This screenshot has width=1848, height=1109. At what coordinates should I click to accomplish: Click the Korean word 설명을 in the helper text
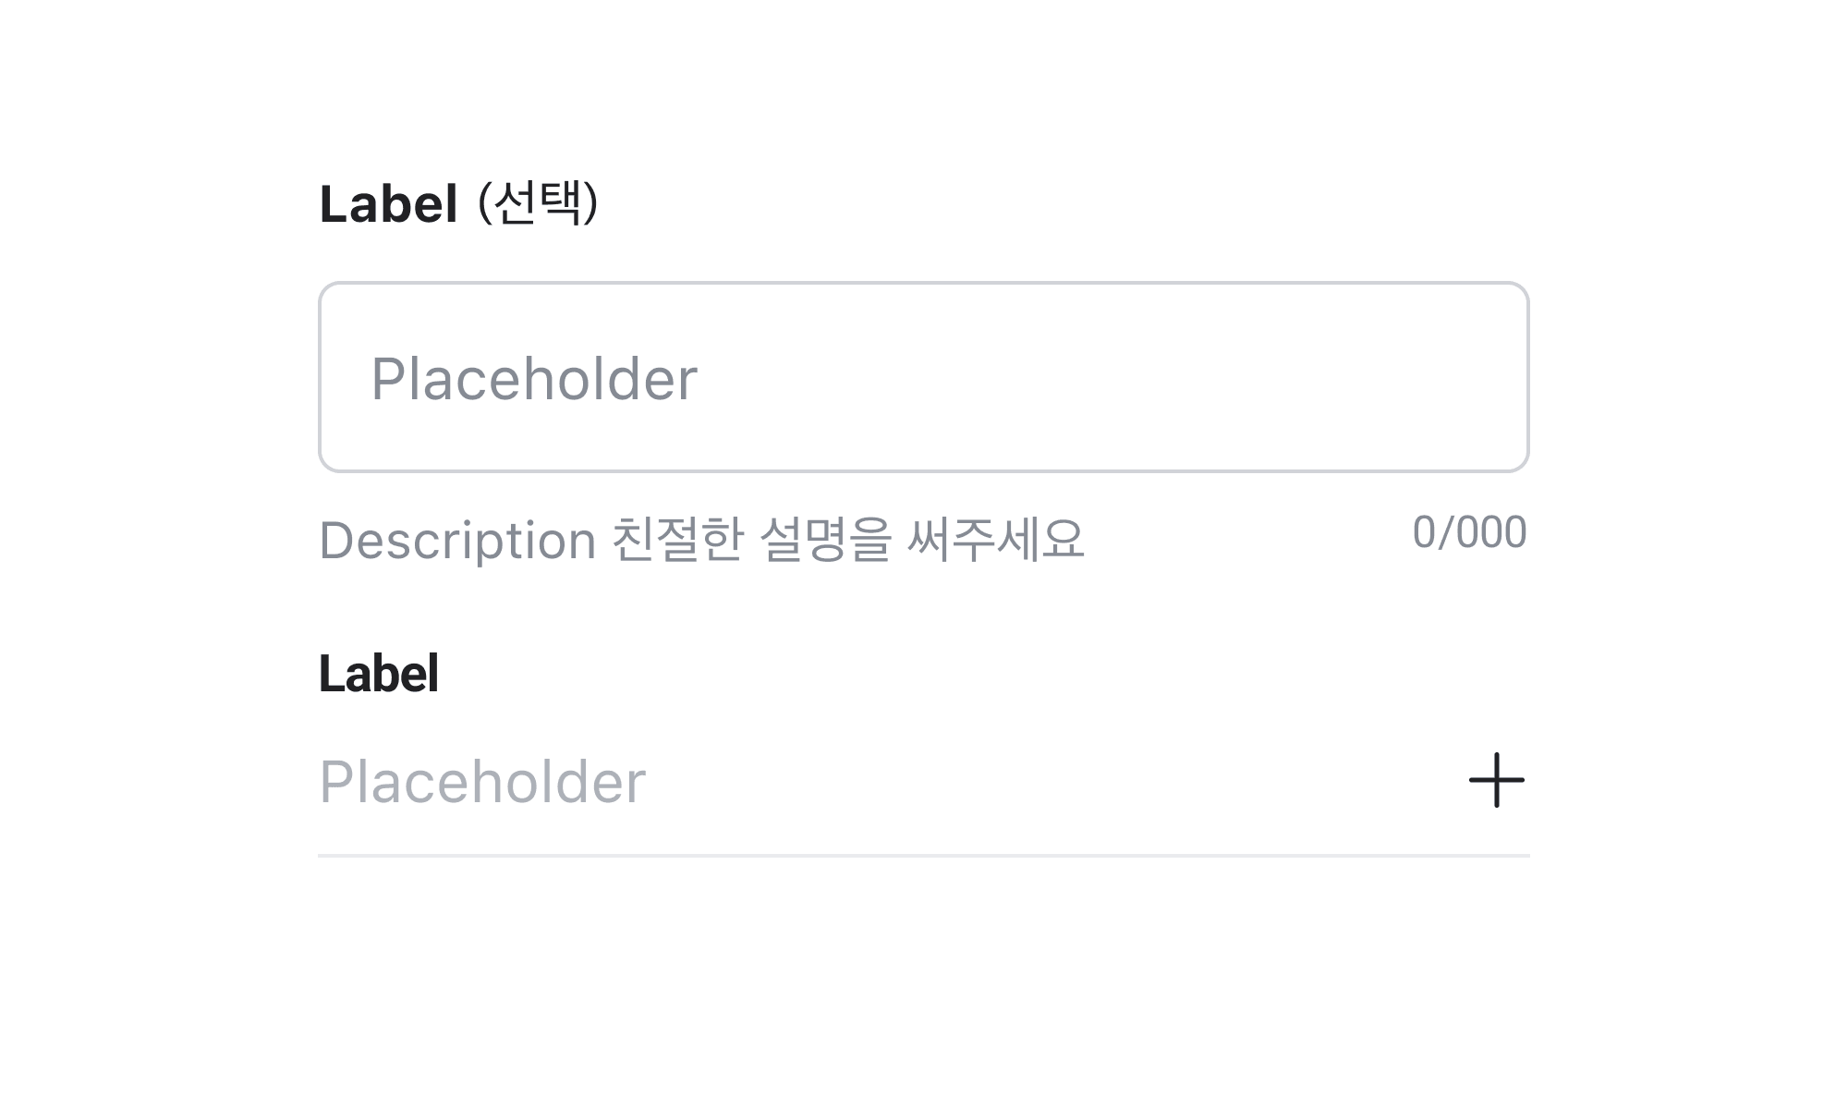coord(825,540)
